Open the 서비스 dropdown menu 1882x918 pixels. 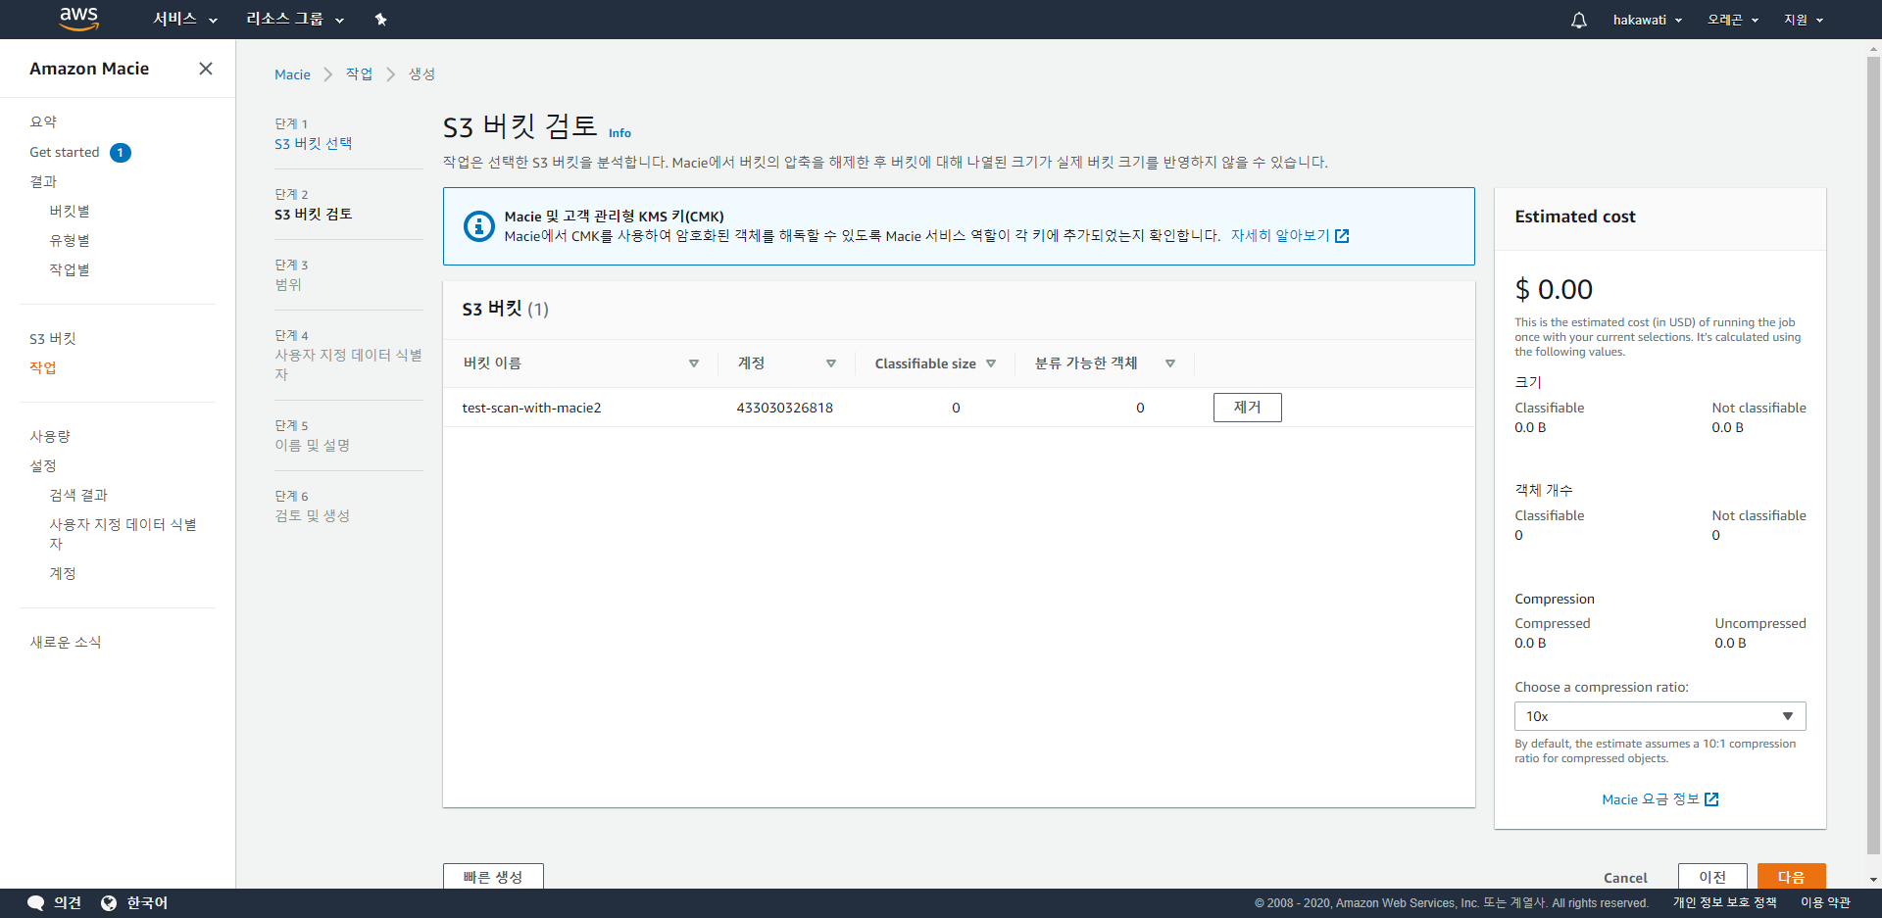pos(185,20)
